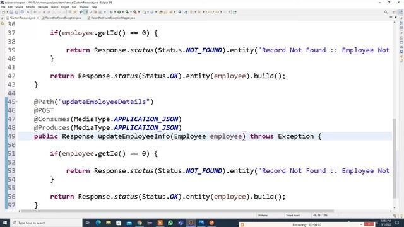Open Microsoft Teams from taskbar
Image resolution: width=404 pixels, height=227 pixels.
pos(181,223)
